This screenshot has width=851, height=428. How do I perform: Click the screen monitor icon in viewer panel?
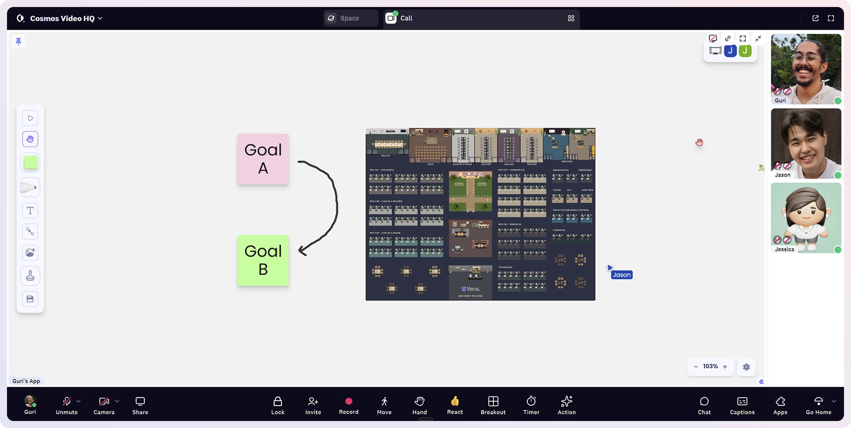pos(715,51)
